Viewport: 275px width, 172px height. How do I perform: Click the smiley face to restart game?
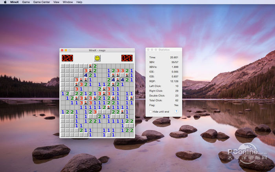coord(97,58)
